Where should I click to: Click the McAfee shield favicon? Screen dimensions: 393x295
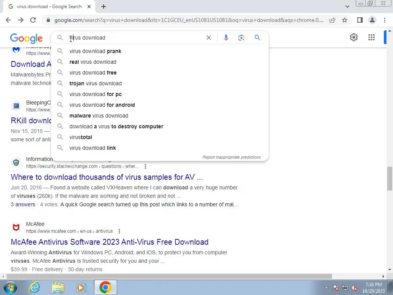pos(16,227)
